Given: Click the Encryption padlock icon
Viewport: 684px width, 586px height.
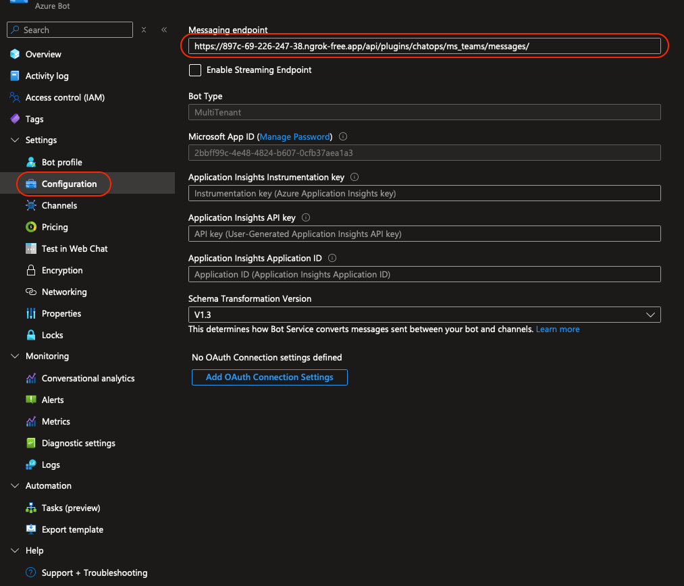Looking at the screenshot, I should pos(31,270).
